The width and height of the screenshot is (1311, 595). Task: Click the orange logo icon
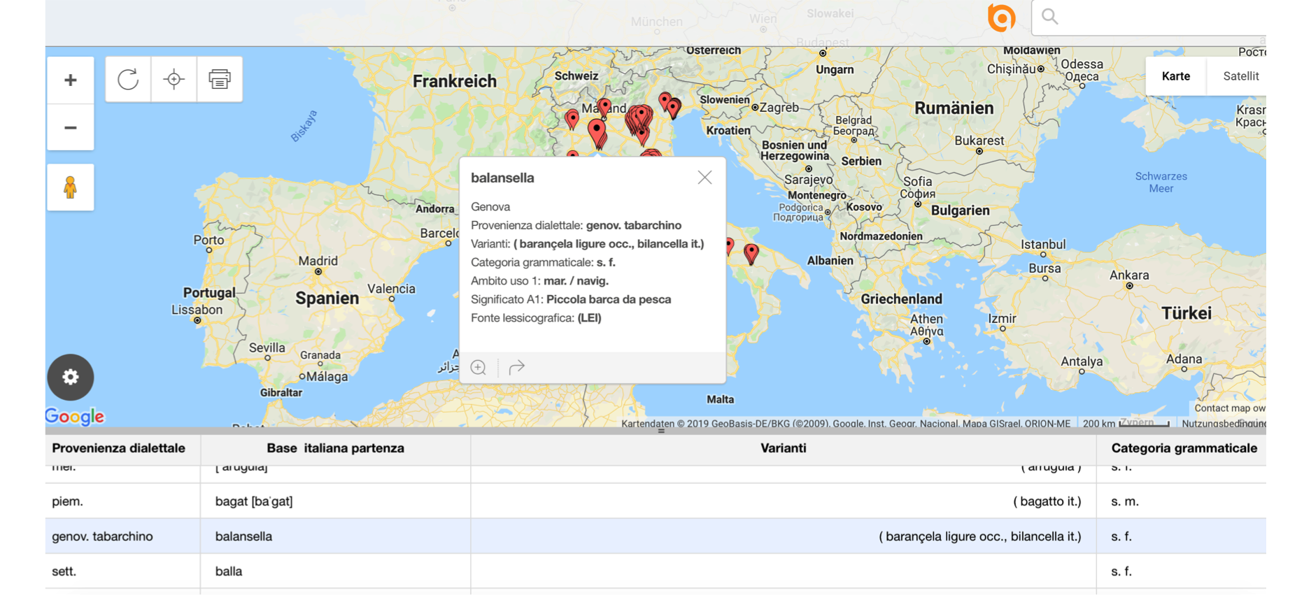pos(1001,17)
